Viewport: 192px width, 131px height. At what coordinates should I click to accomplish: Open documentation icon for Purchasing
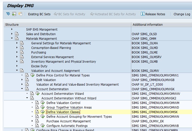pyautogui.click(x=22, y=52)
